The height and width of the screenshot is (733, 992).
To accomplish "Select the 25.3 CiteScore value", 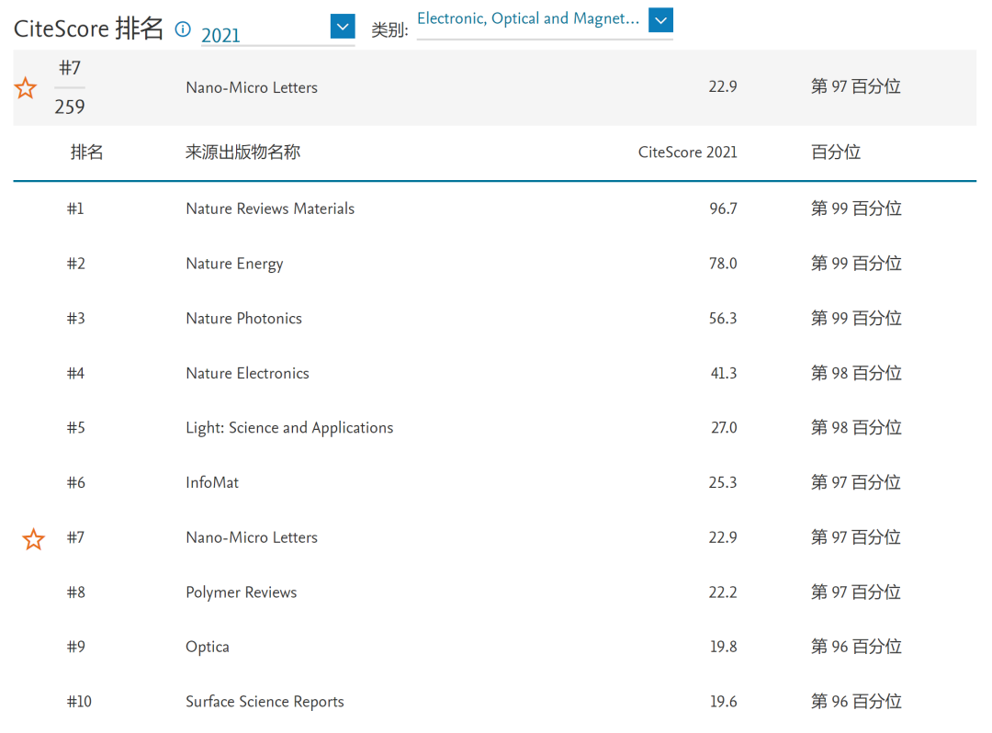I will (723, 482).
